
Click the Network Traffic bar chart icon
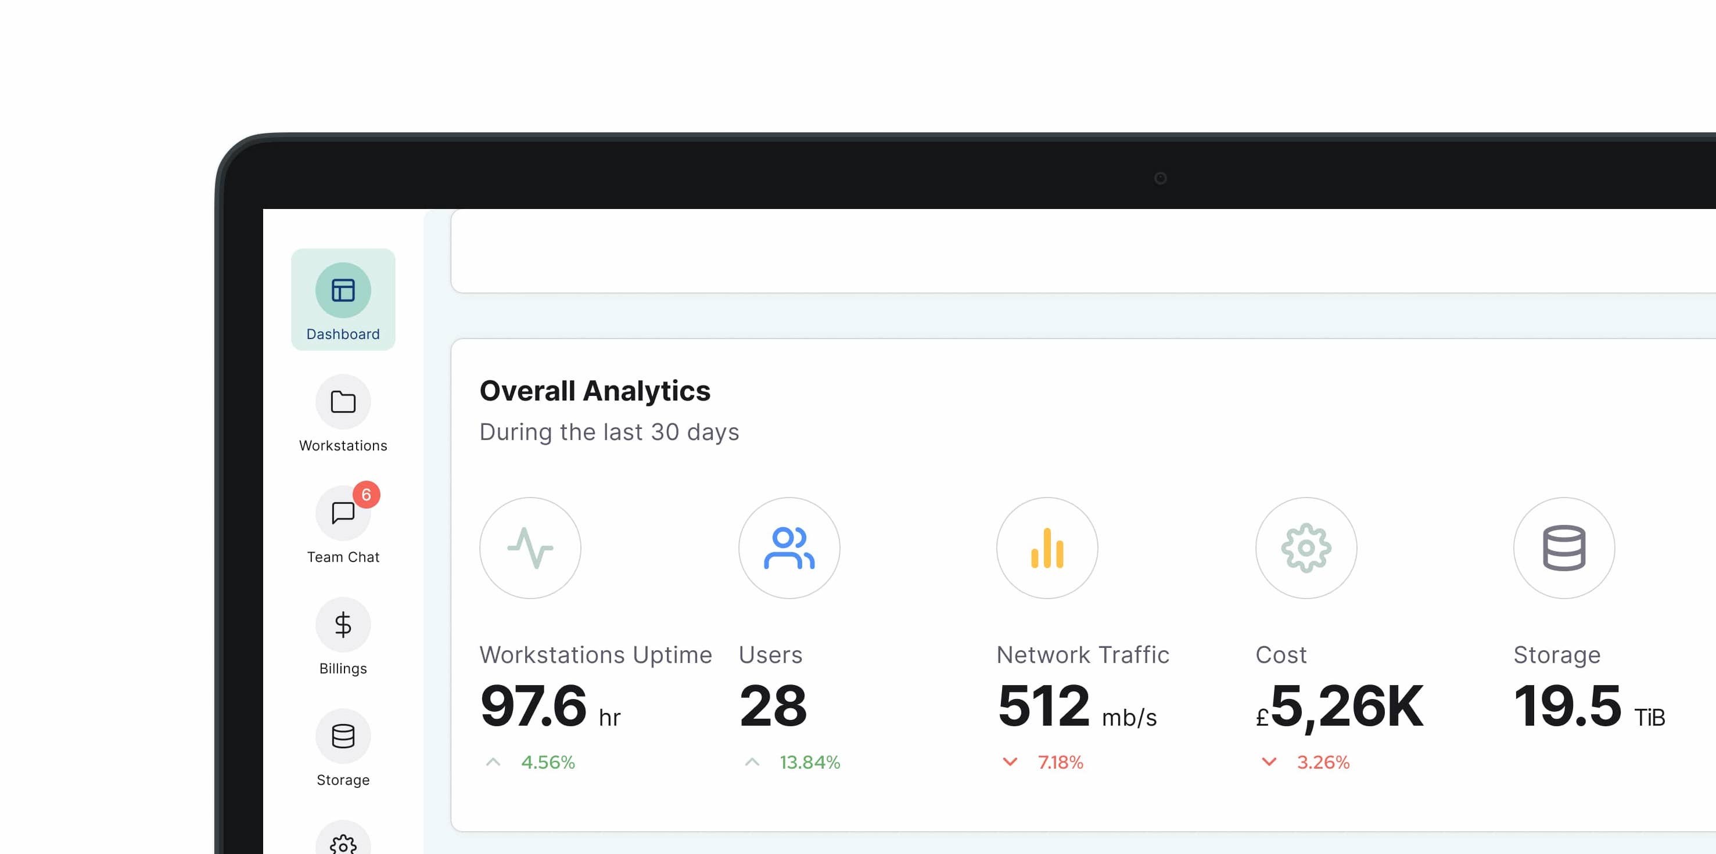(x=1047, y=548)
